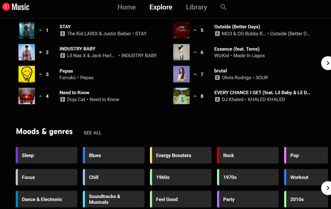Viewport: 331px width, 209px height.
Task: Go to the Home tab
Action: point(126,7)
